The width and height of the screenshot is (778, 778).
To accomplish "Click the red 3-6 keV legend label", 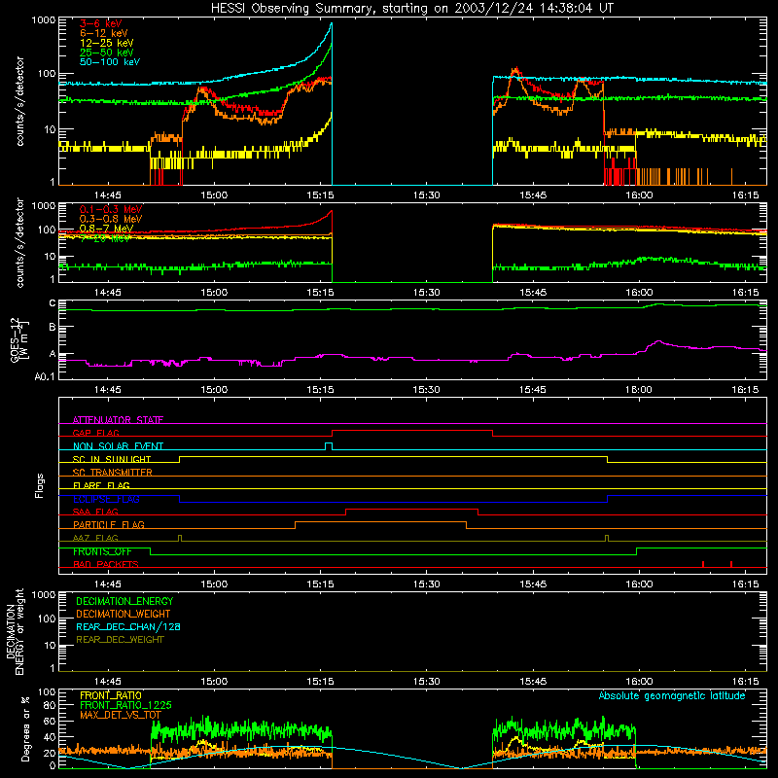I will point(100,23).
